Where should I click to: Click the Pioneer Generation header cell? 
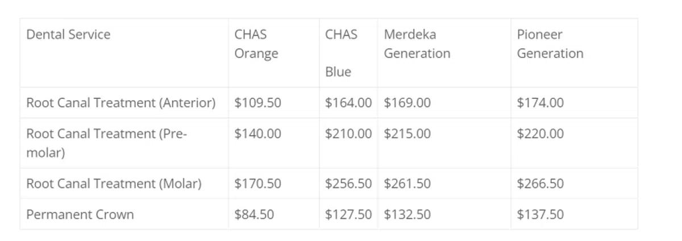click(x=550, y=44)
